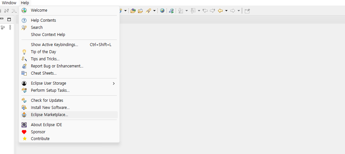Go to Next Edit Location icon

pyautogui.click(x=212, y=10)
